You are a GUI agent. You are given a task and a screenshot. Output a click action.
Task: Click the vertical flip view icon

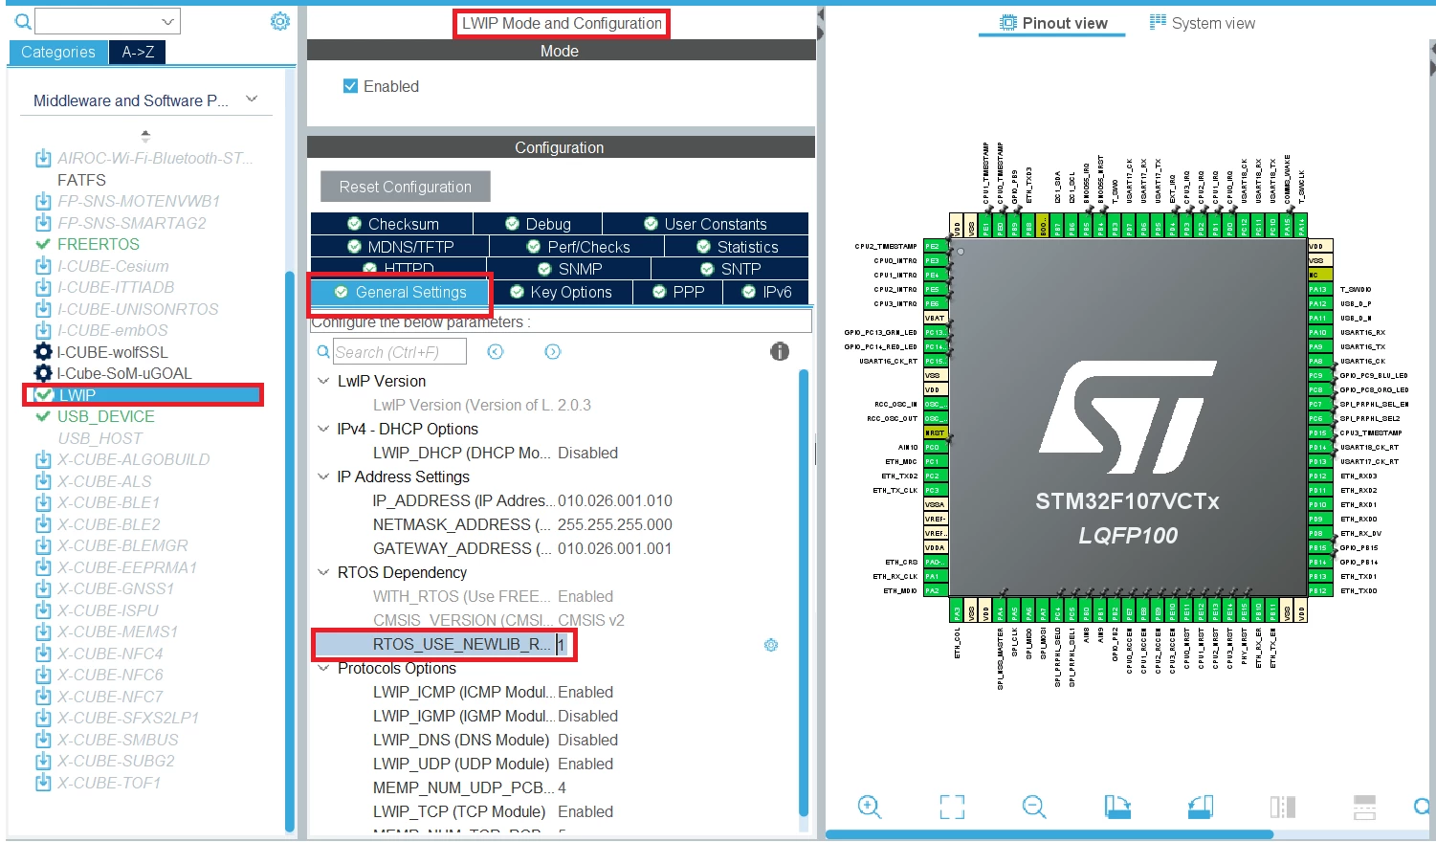coord(1365,807)
